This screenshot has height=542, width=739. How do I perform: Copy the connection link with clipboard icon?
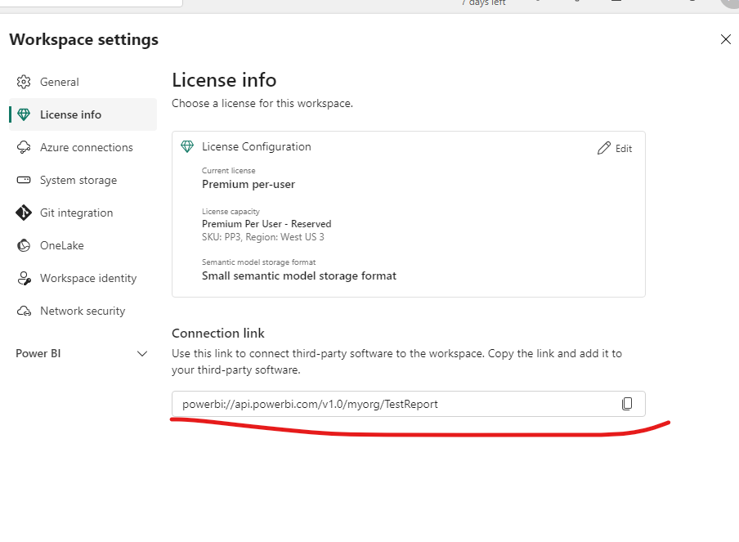(x=627, y=404)
